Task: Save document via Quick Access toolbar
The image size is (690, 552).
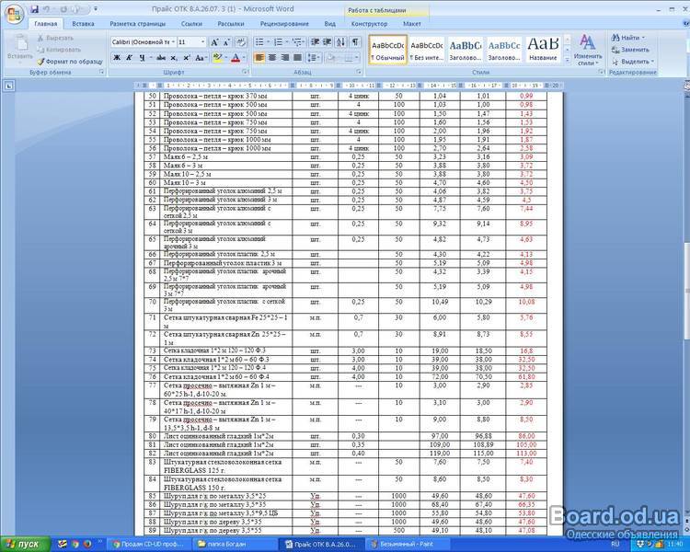Action: point(33,6)
